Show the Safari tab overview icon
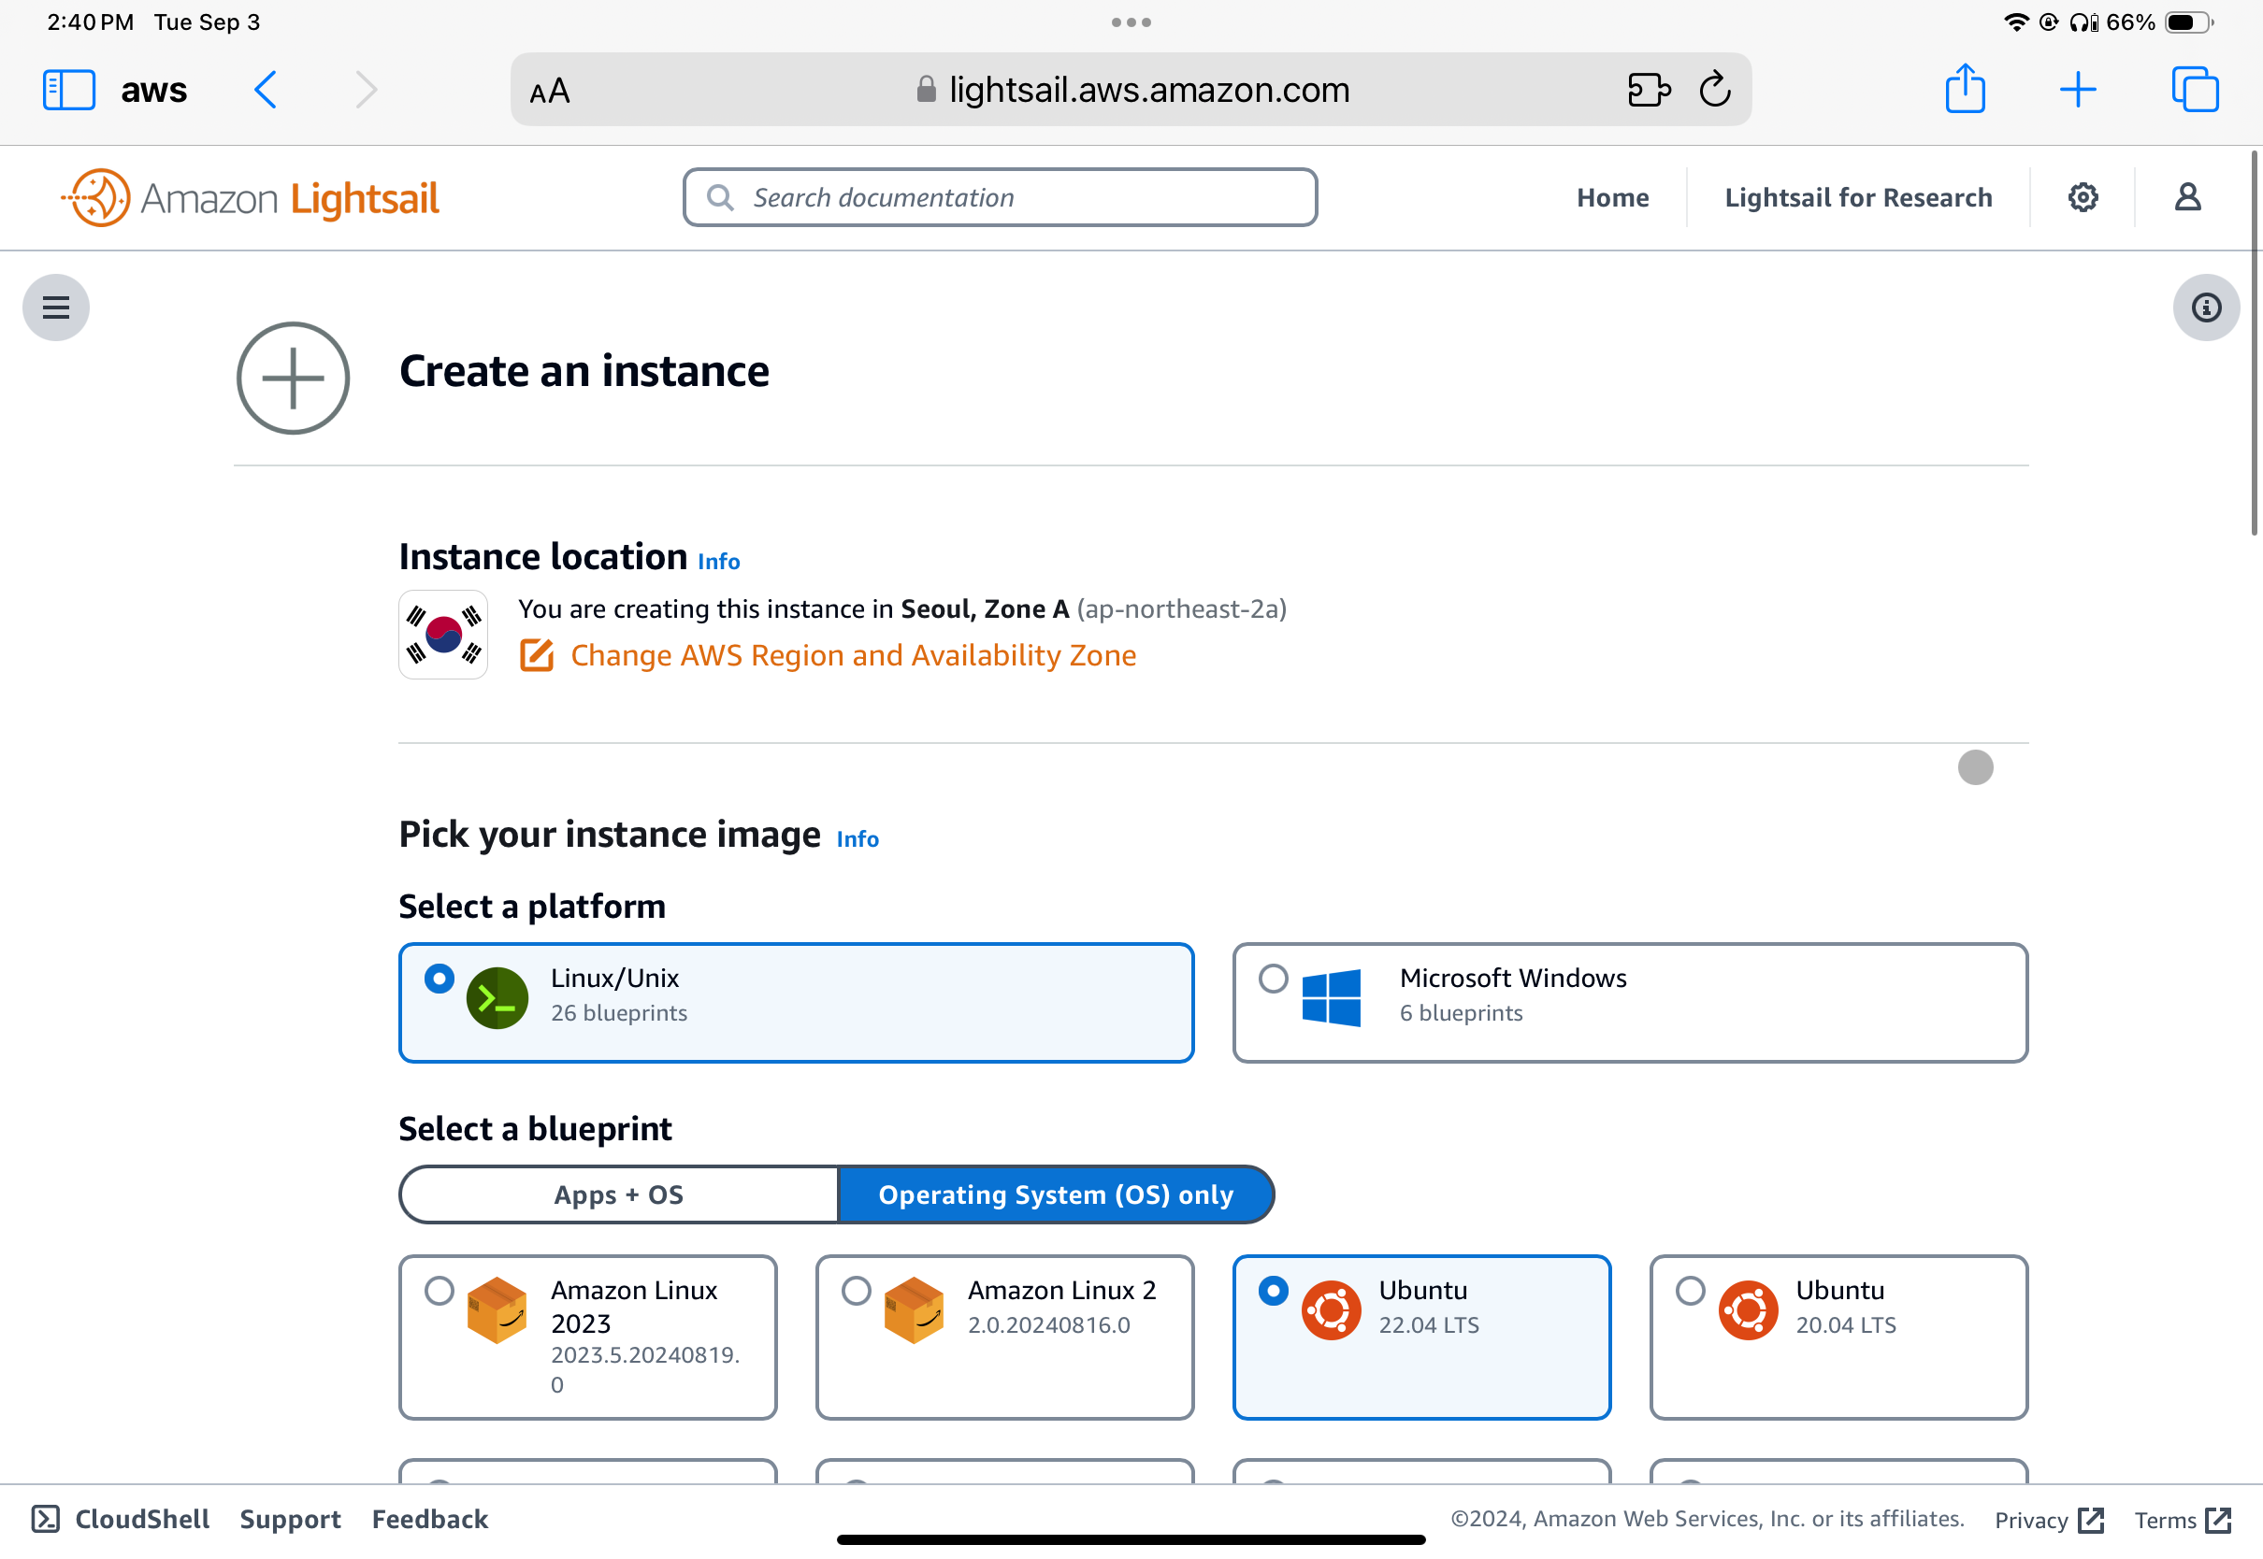Screen dimensions: 2263x1559 [x=2195, y=90]
